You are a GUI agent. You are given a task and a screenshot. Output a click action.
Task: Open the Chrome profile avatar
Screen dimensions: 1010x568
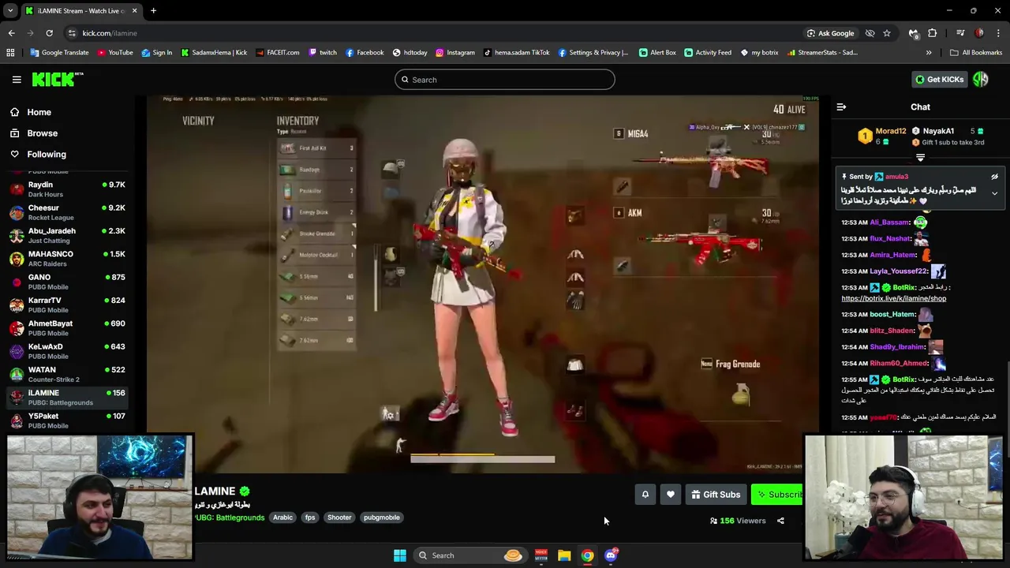click(x=979, y=33)
